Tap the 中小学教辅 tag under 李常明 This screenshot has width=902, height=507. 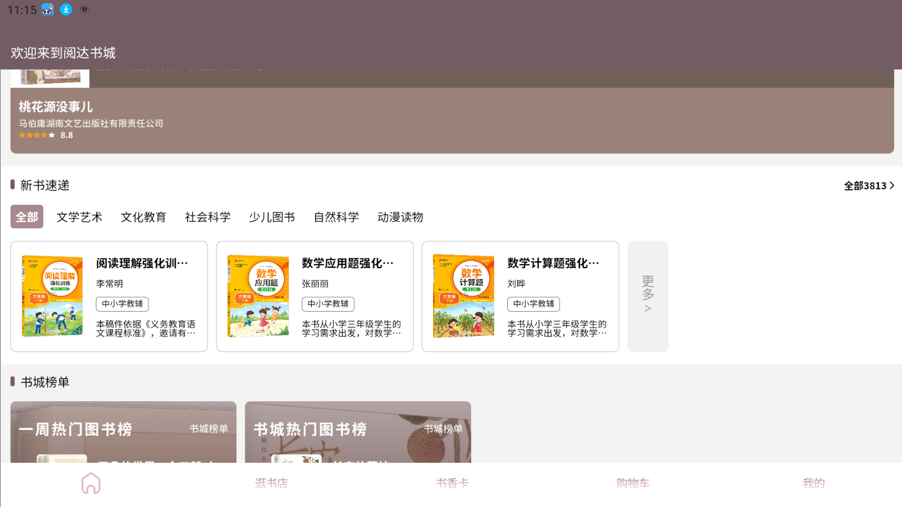[x=122, y=304]
